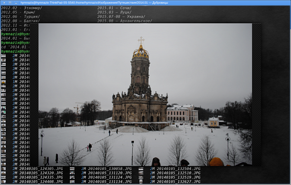This screenshot has height=185, width=291.
Task: Select file name 20140105_132627.JPG
Action: pos(178,182)
